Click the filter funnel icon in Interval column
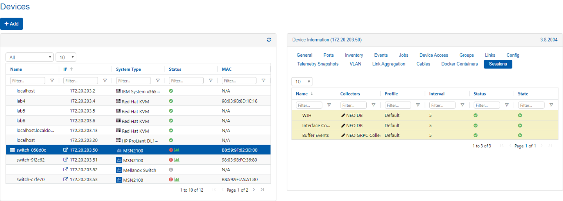The image size is (563, 201). tap(462, 105)
